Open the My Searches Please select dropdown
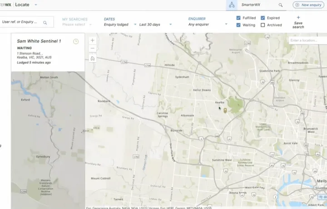This screenshot has width=327, height=209. (77, 25)
